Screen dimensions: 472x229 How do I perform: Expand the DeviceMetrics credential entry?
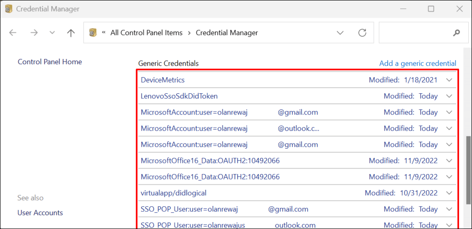pyautogui.click(x=450, y=80)
